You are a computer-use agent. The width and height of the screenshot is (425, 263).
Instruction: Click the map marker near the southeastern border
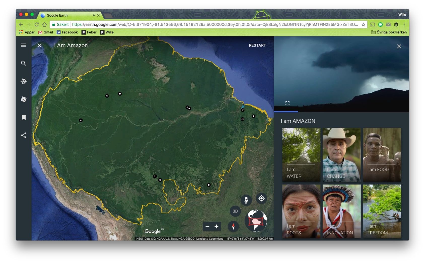pyautogui.click(x=209, y=185)
